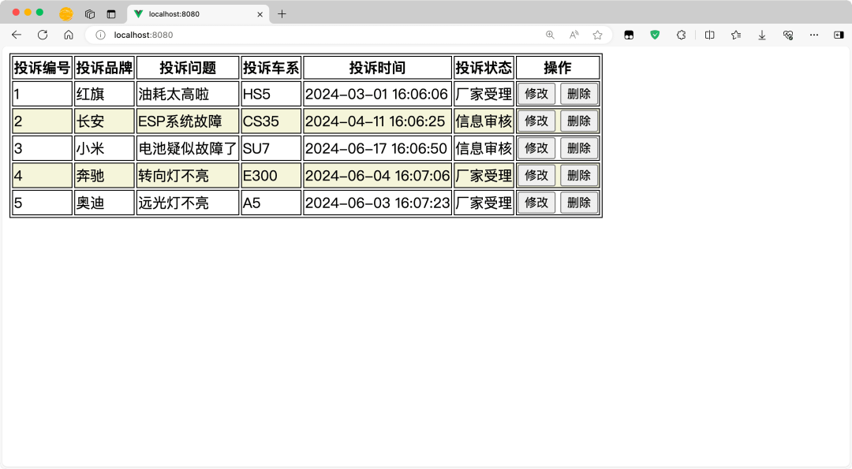
Task: Click the zoom magnifier in address bar
Action: [x=550, y=35]
